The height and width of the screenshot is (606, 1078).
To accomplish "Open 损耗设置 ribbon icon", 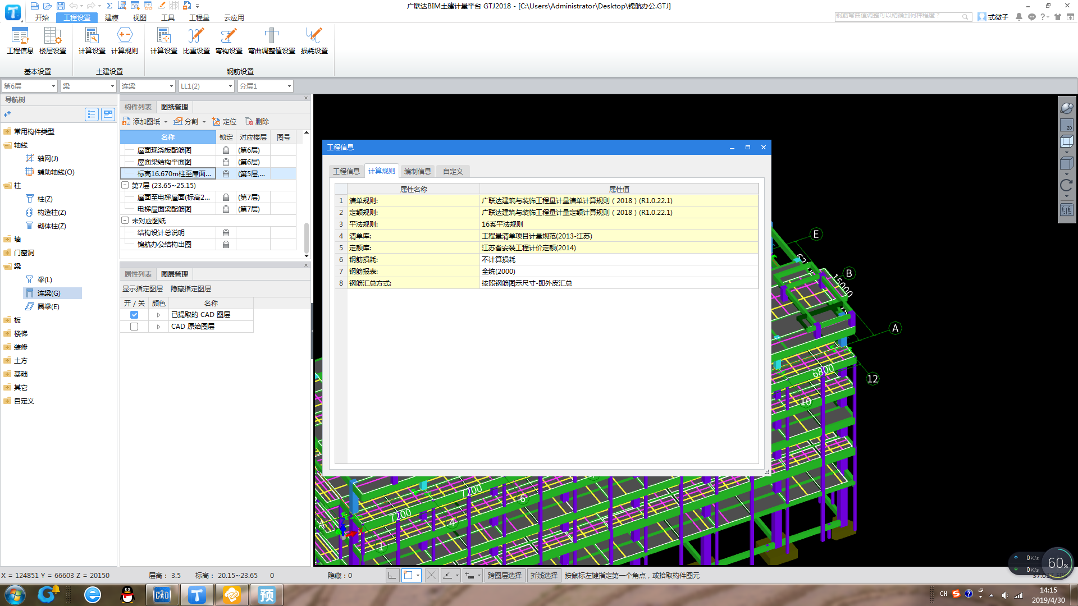I will click(314, 40).
